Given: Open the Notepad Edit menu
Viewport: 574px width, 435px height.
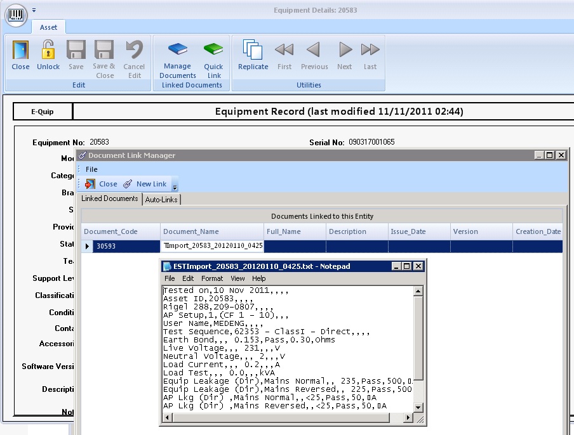Looking at the screenshot, I should (188, 278).
